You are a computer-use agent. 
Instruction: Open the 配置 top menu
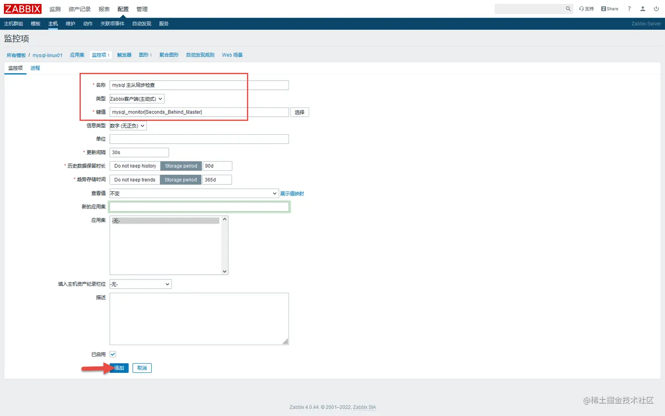tap(123, 9)
